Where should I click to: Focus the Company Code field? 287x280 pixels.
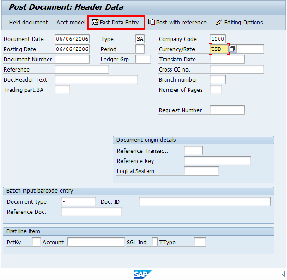pyautogui.click(x=217, y=39)
